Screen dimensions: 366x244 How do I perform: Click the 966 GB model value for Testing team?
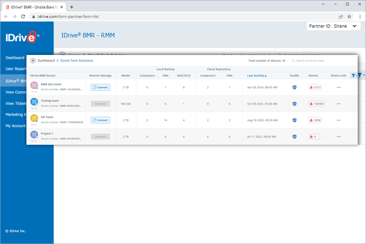(126, 104)
